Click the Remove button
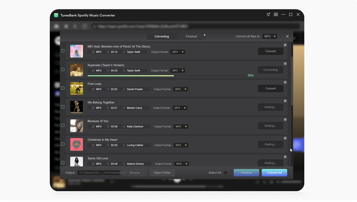 [x=246, y=173]
